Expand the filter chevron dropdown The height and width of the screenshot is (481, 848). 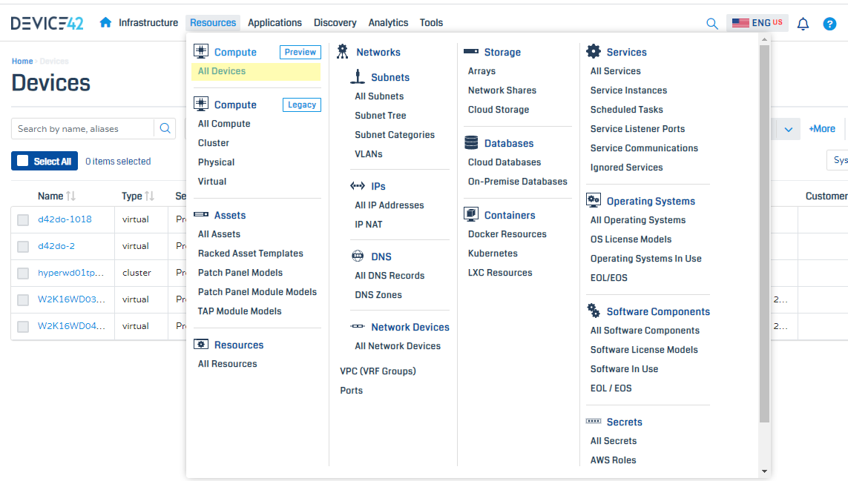[x=789, y=129]
